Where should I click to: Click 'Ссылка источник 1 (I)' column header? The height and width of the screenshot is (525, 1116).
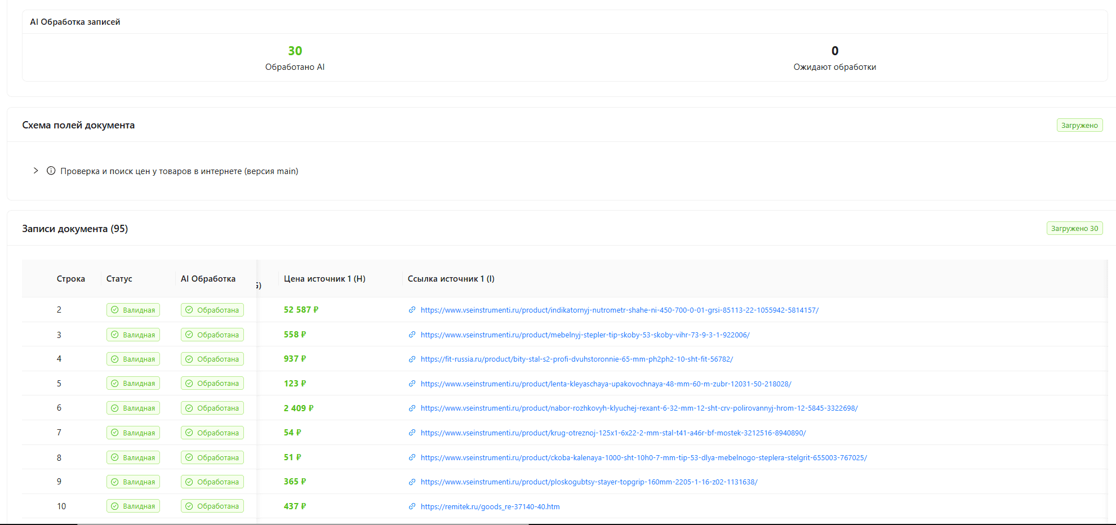coord(451,279)
